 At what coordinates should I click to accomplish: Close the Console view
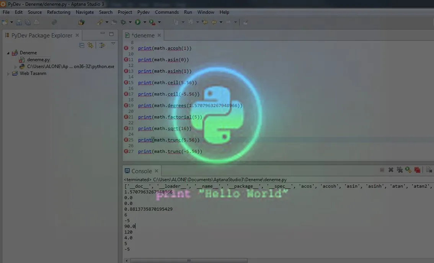click(157, 171)
